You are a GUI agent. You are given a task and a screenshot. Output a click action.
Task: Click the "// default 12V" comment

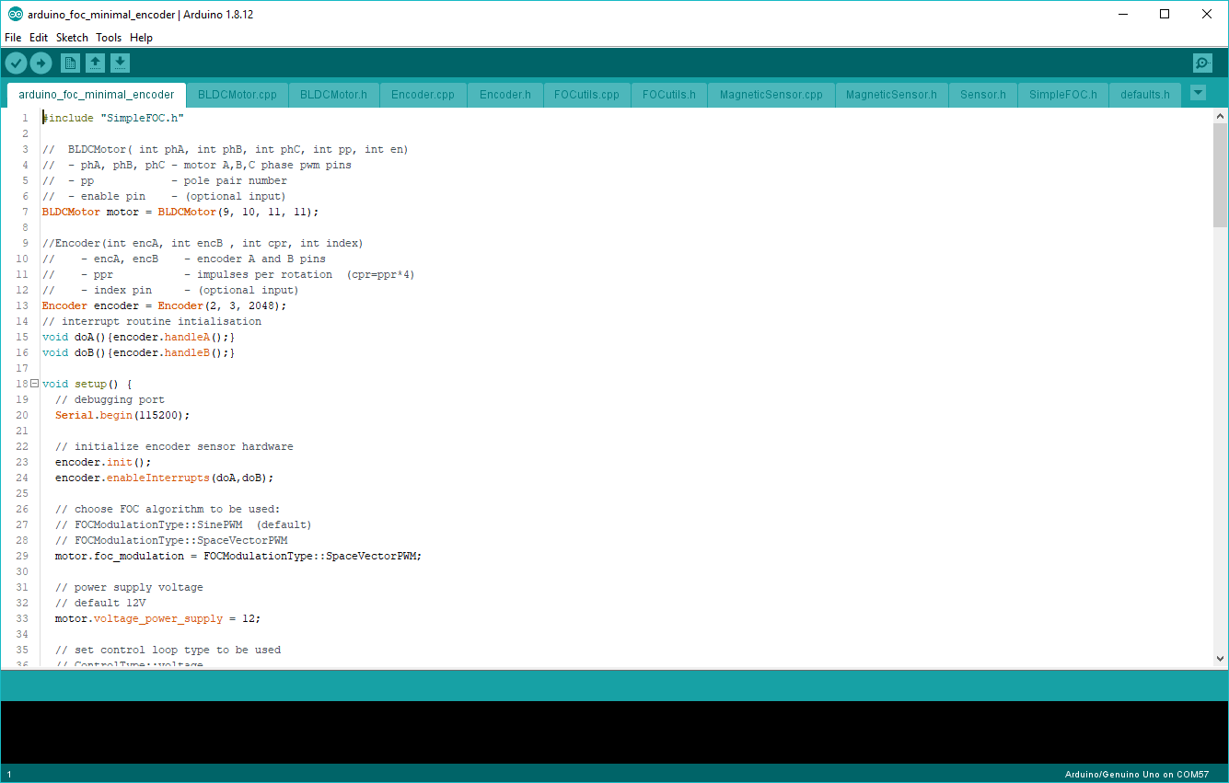click(100, 603)
